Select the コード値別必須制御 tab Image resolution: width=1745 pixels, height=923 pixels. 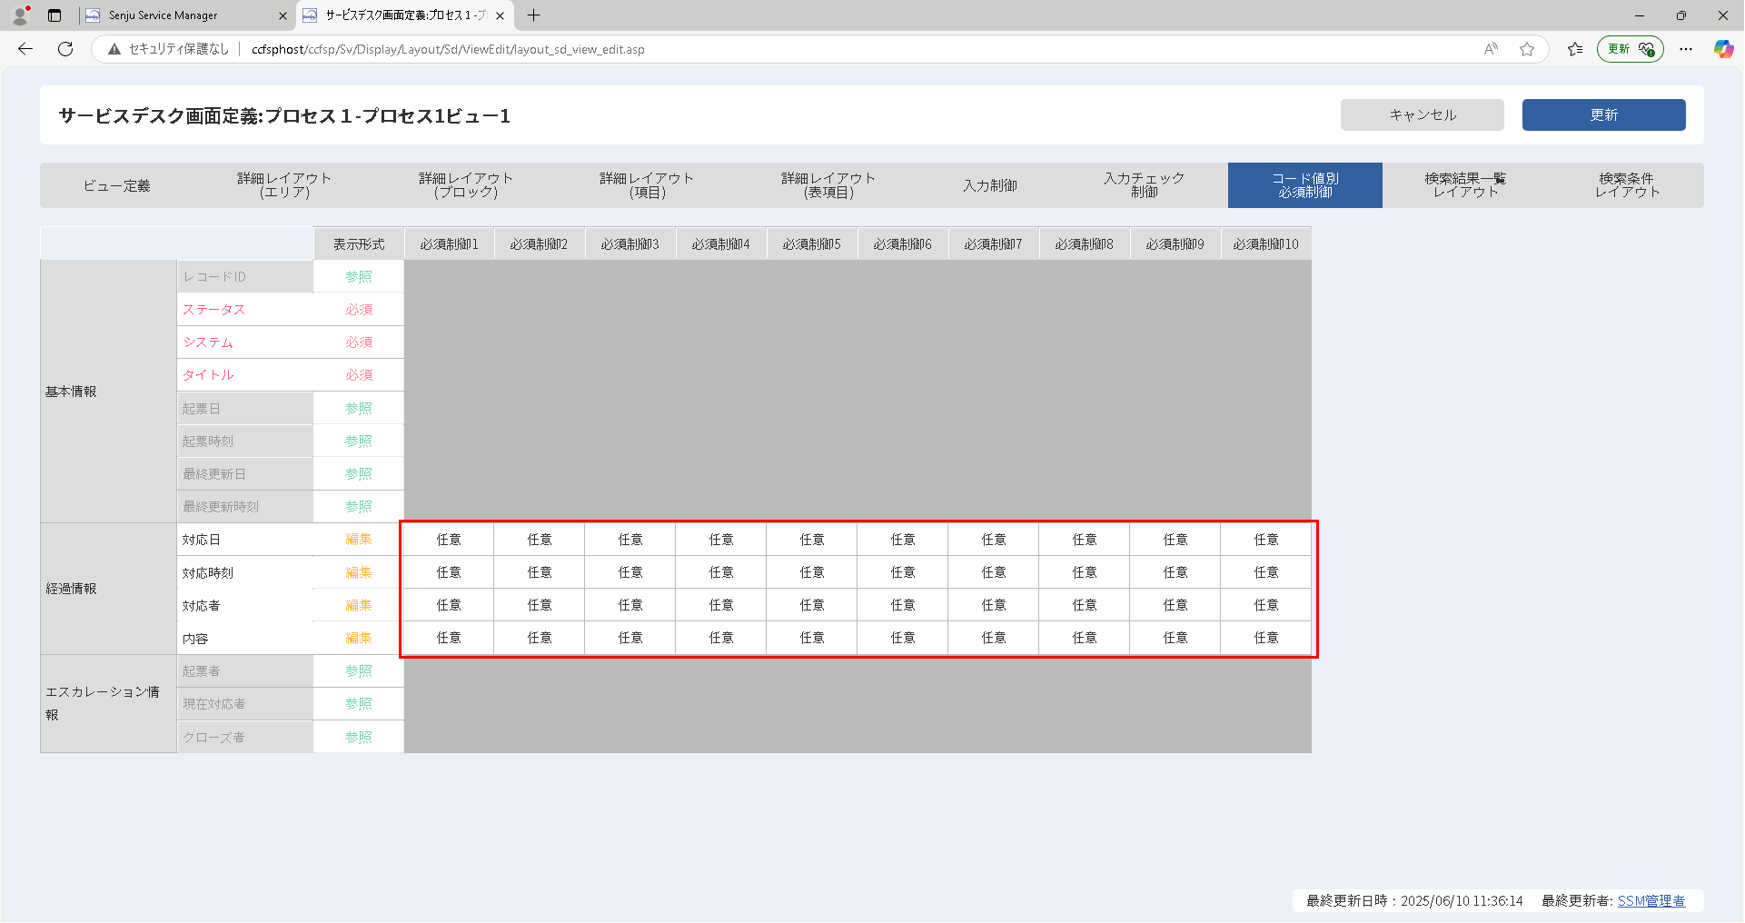point(1305,185)
